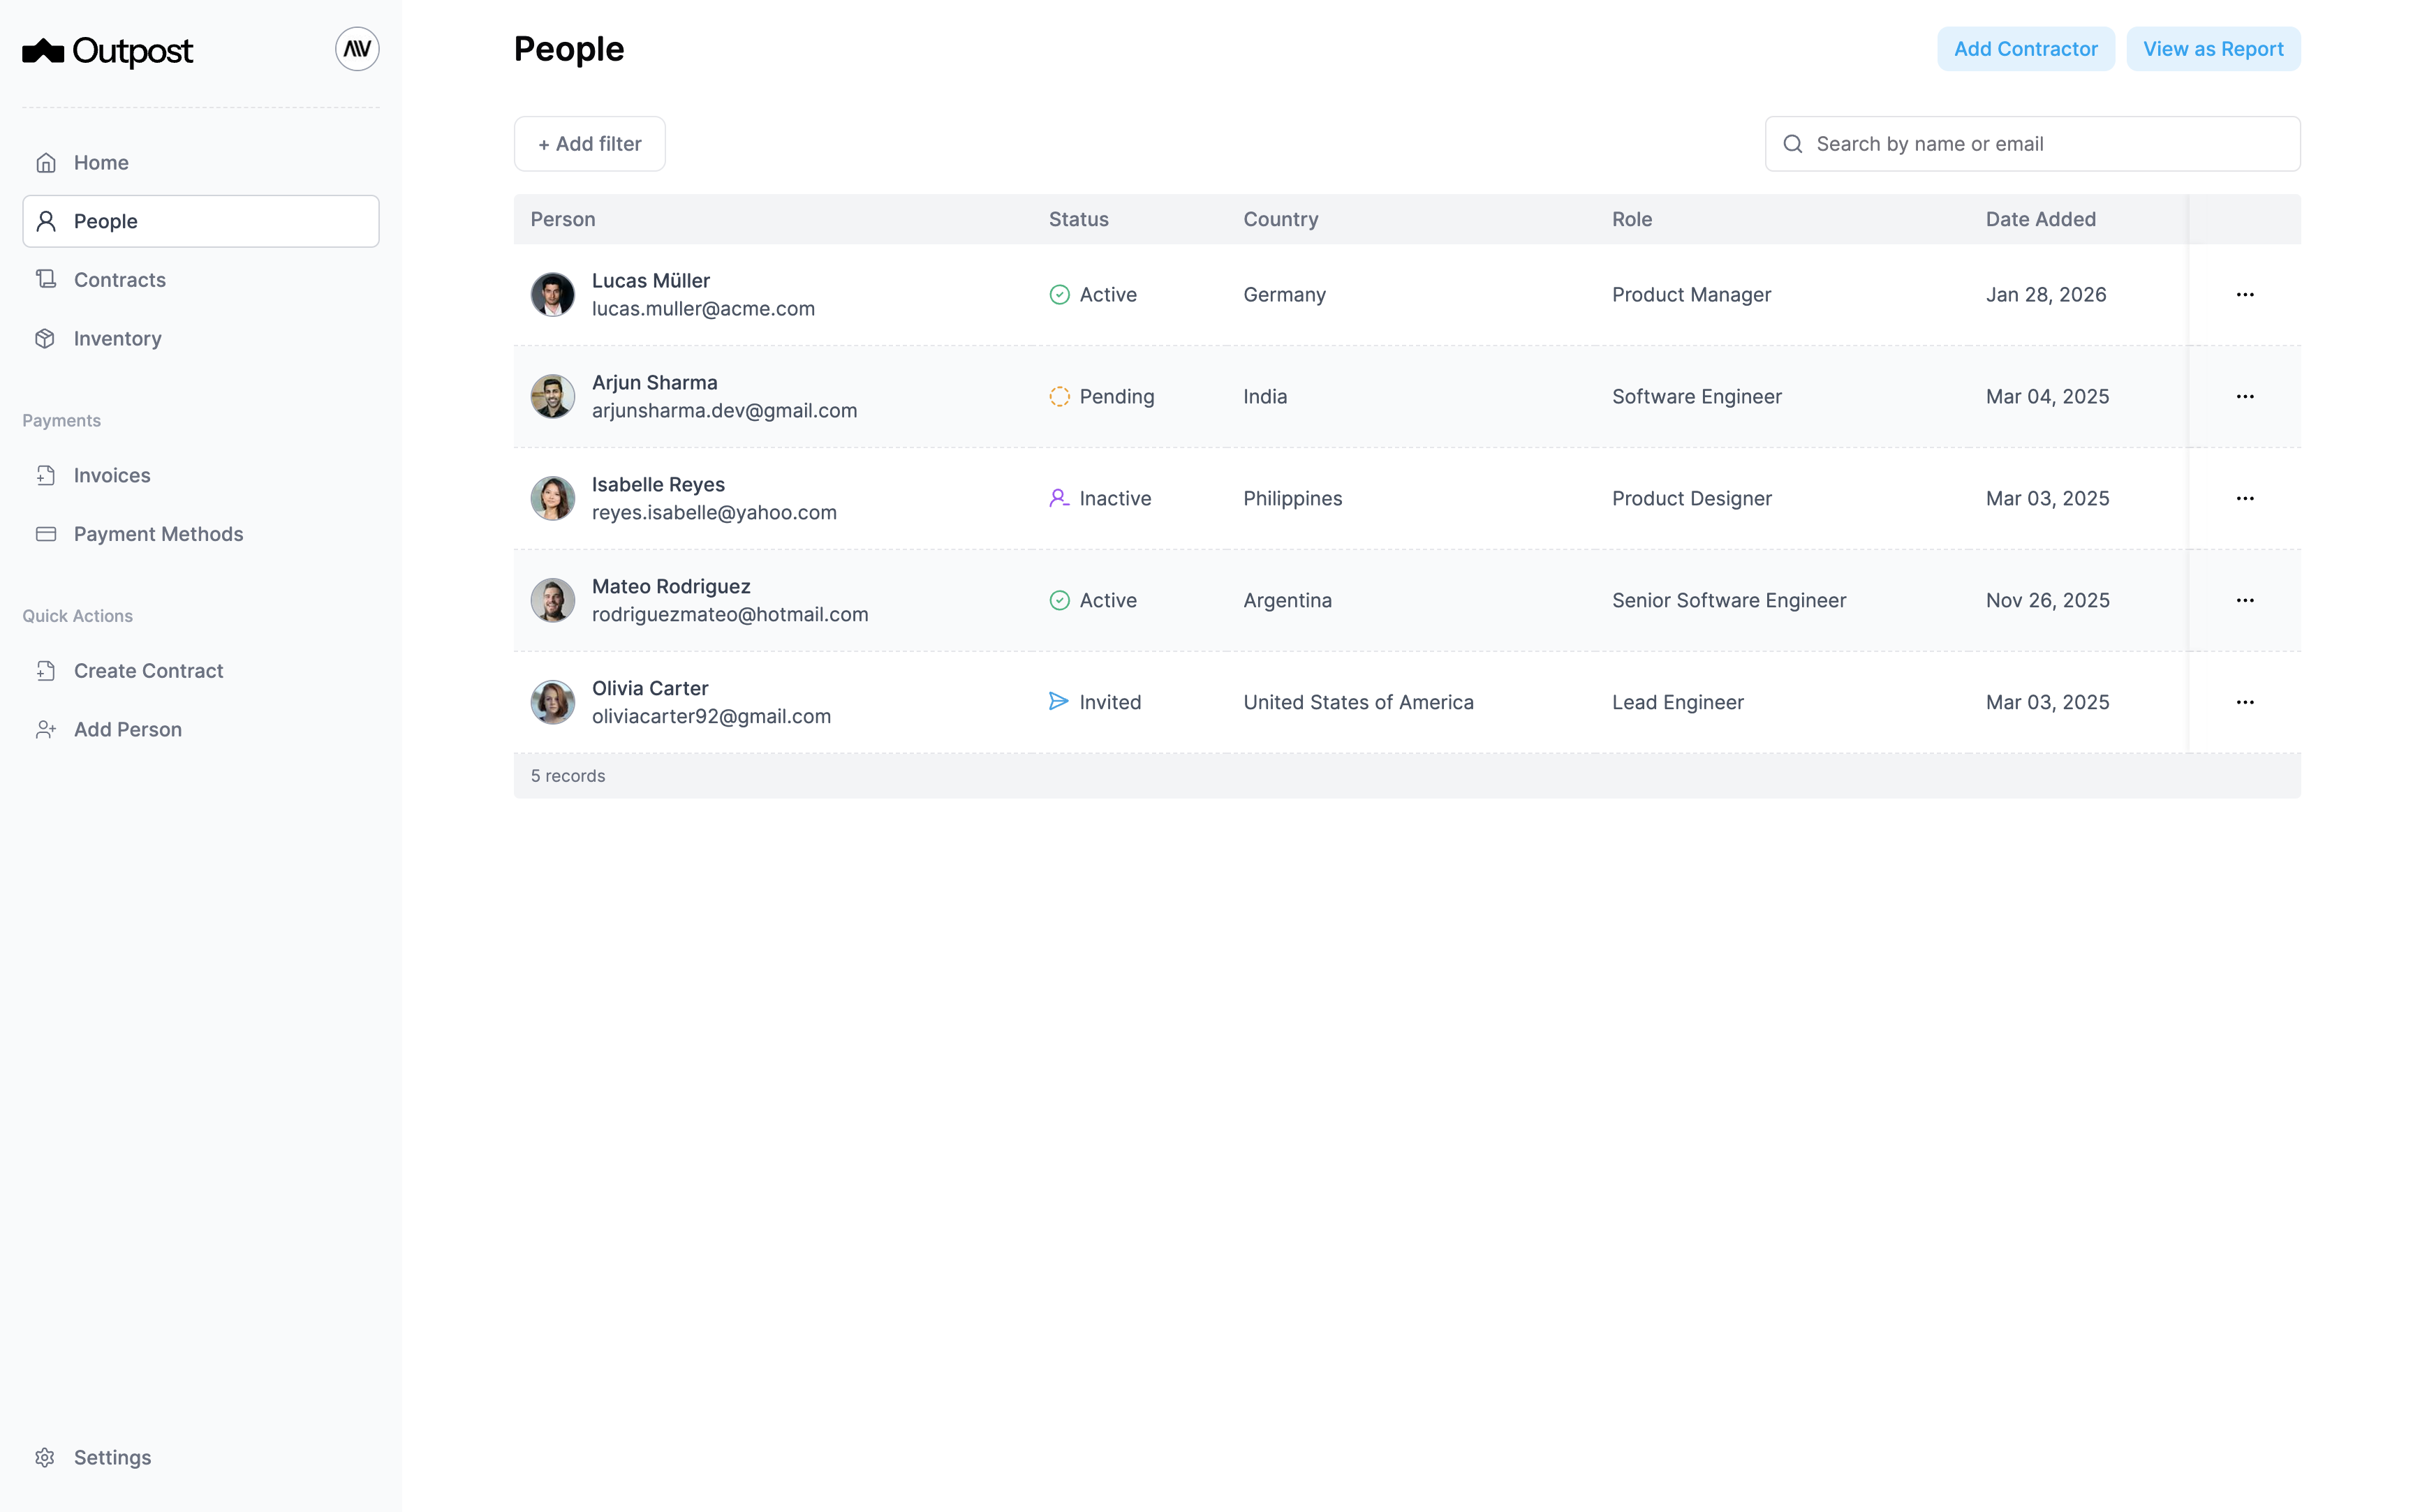2413x1512 pixels.
Task: Go to Create Contract quick action
Action: pyautogui.click(x=148, y=671)
